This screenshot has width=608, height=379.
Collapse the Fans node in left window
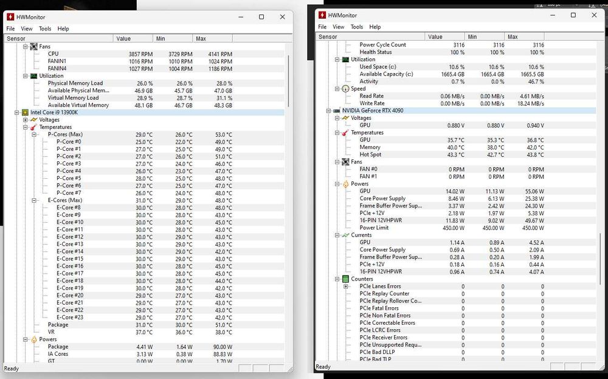point(25,47)
